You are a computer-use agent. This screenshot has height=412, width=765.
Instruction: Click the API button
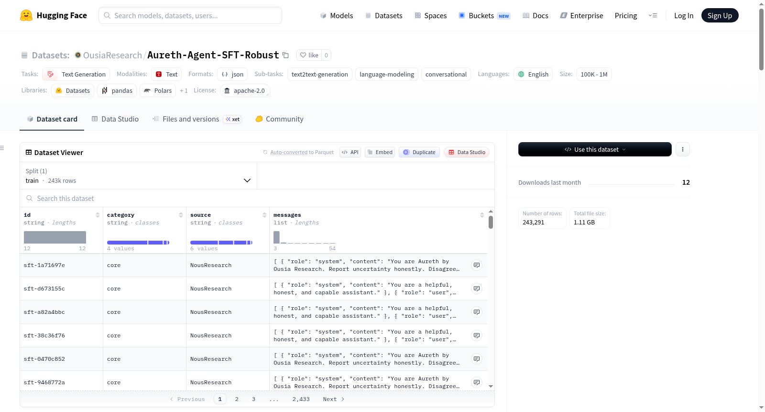[350, 152]
